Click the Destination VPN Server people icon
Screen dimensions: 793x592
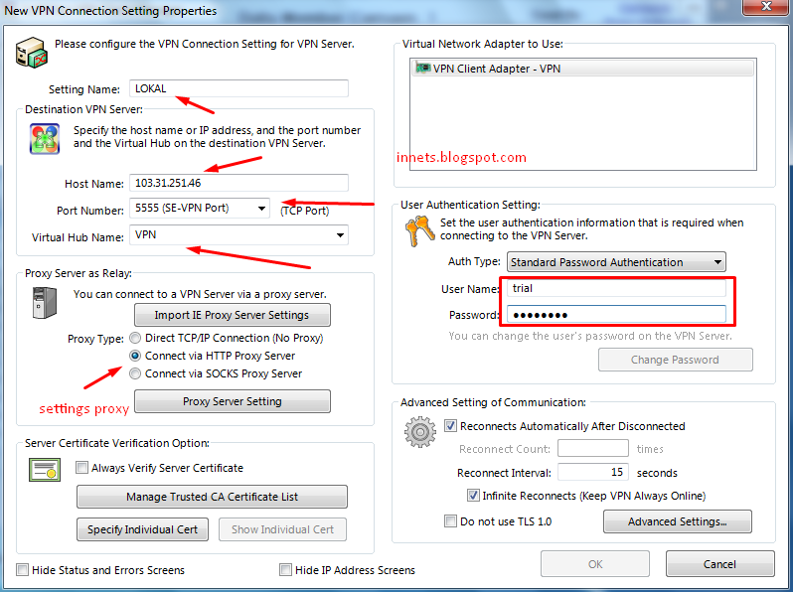click(45, 138)
